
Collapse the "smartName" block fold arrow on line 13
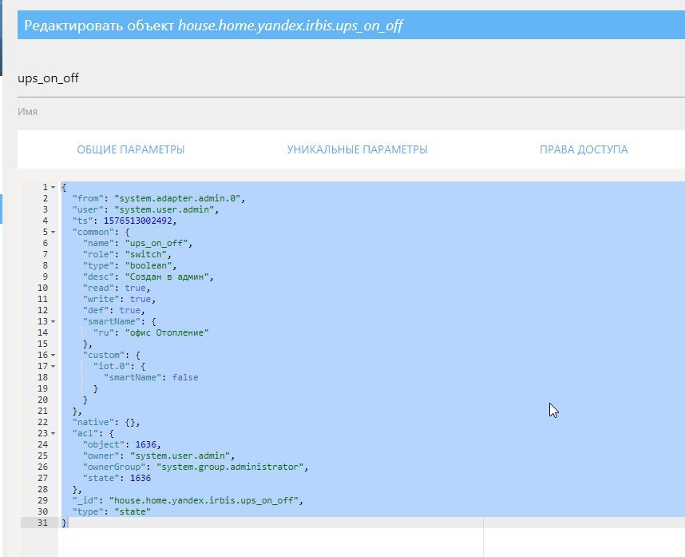[x=53, y=321]
